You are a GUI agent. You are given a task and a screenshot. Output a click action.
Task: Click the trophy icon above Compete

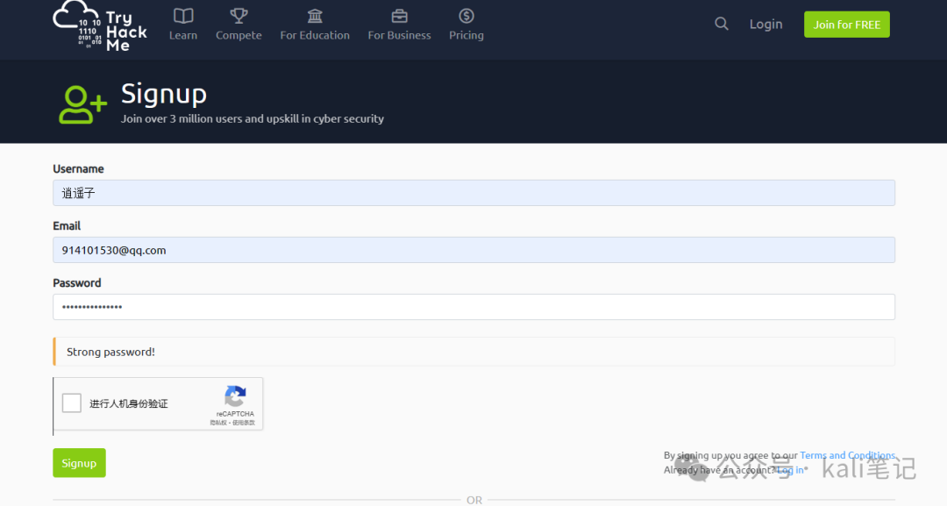pos(239,16)
